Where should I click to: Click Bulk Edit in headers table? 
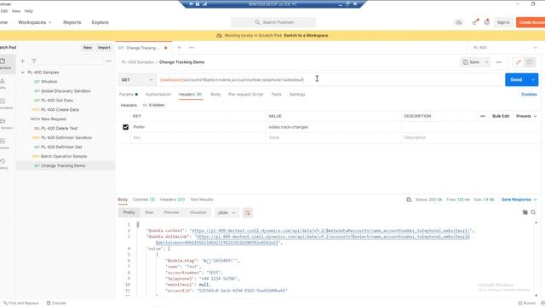point(501,116)
